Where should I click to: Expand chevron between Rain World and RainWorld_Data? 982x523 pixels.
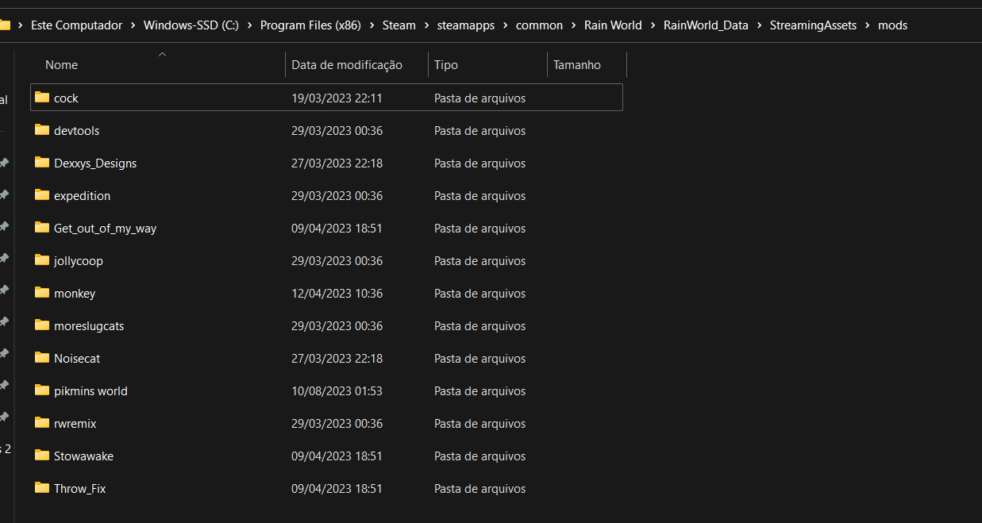[653, 25]
